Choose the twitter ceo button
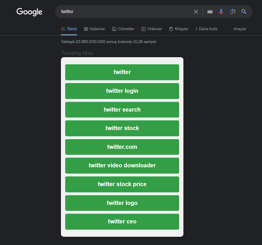Image resolution: width=262 pixels, height=245 pixels. point(122,222)
